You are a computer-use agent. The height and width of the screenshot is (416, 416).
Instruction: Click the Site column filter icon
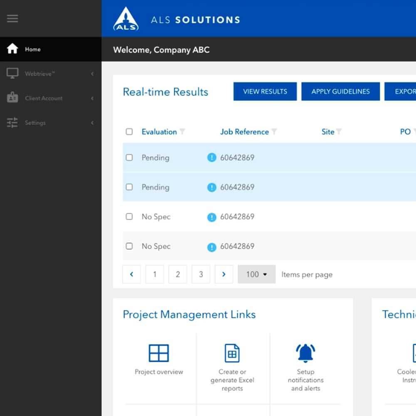coord(339,132)
